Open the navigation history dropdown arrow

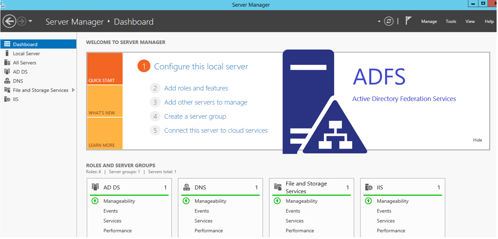[30, 21]
